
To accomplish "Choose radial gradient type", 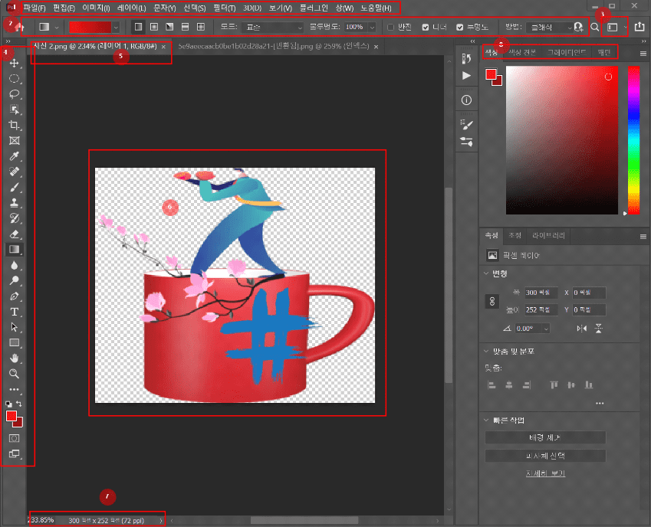I will pos(154,27).
